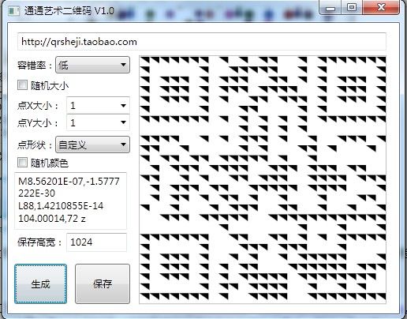The width and height of the screenshot is (407, 319).
Task: Click the 点形状 label
Action: point(35,144)
